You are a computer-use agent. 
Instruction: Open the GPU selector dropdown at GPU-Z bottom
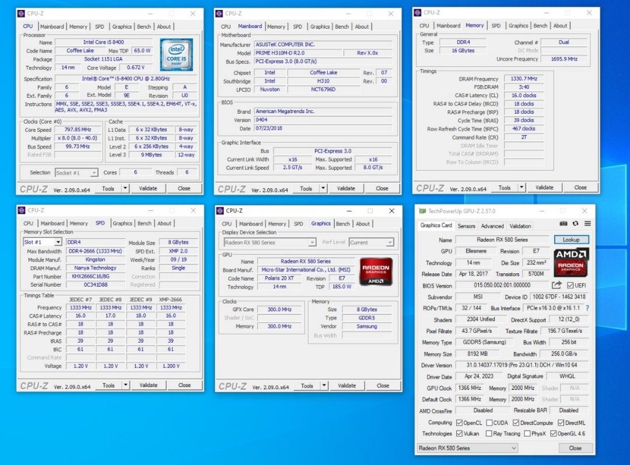(467, 448)
